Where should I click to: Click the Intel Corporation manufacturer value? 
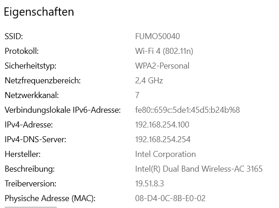[x=166, y=154]
